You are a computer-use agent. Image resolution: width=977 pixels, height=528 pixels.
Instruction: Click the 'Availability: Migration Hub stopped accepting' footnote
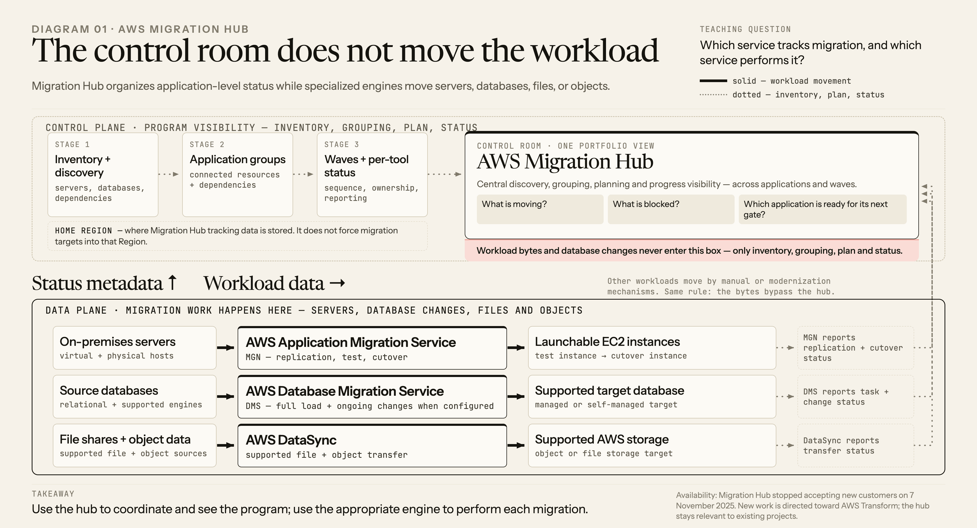tap(802, 506)
